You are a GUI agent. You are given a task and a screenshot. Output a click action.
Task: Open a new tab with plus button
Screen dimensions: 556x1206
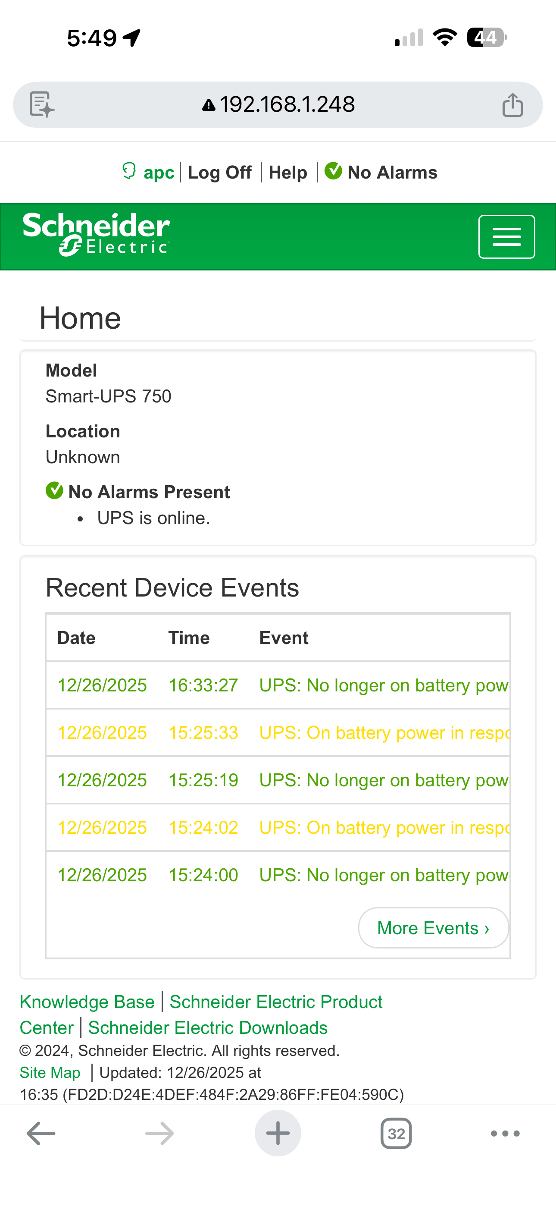click(x=278, y=1134)
